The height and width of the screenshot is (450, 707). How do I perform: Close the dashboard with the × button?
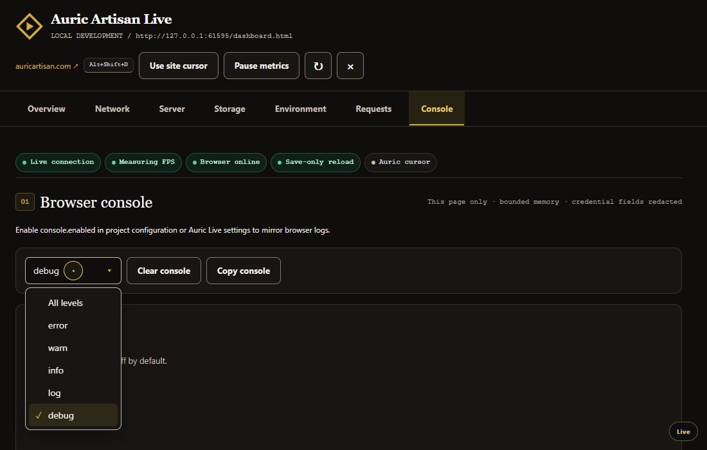pos(350,66)
